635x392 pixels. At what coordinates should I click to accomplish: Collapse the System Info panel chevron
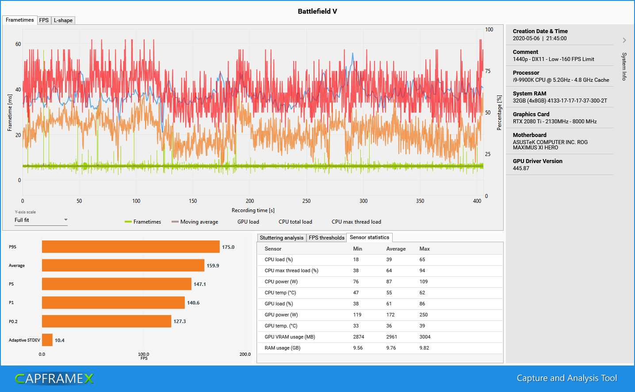(624, 40)
